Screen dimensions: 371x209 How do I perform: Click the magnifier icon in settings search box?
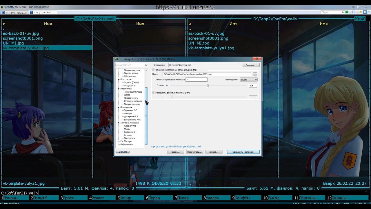tap(146, 65)
